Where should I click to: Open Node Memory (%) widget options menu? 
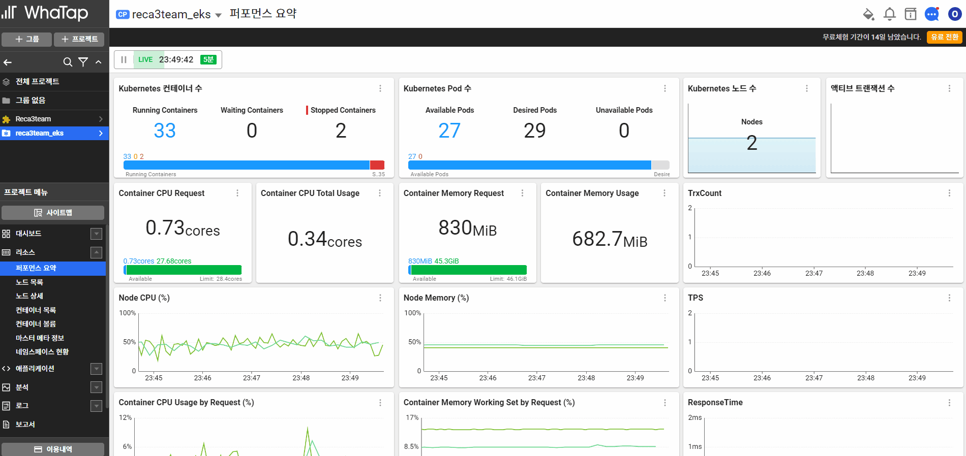pyautogui.click(x=665, y=298)
